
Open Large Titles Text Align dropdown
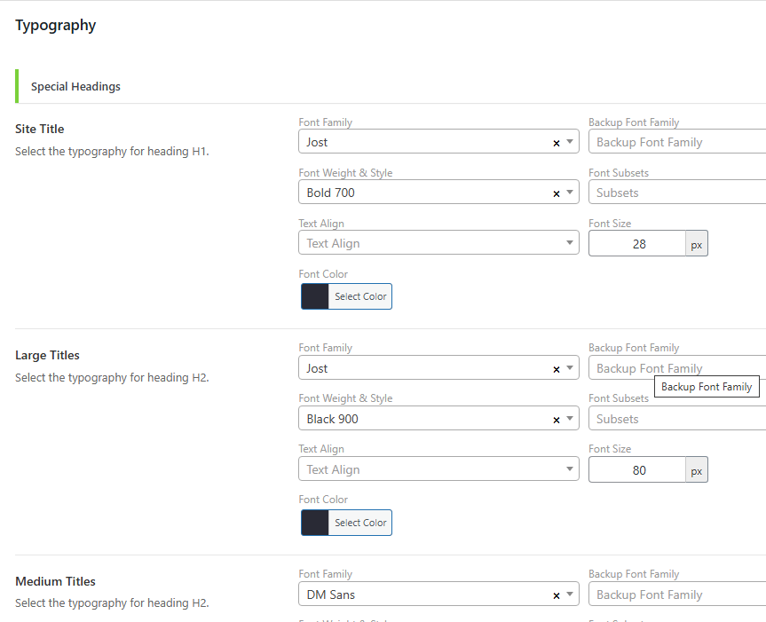click(570, 469)
